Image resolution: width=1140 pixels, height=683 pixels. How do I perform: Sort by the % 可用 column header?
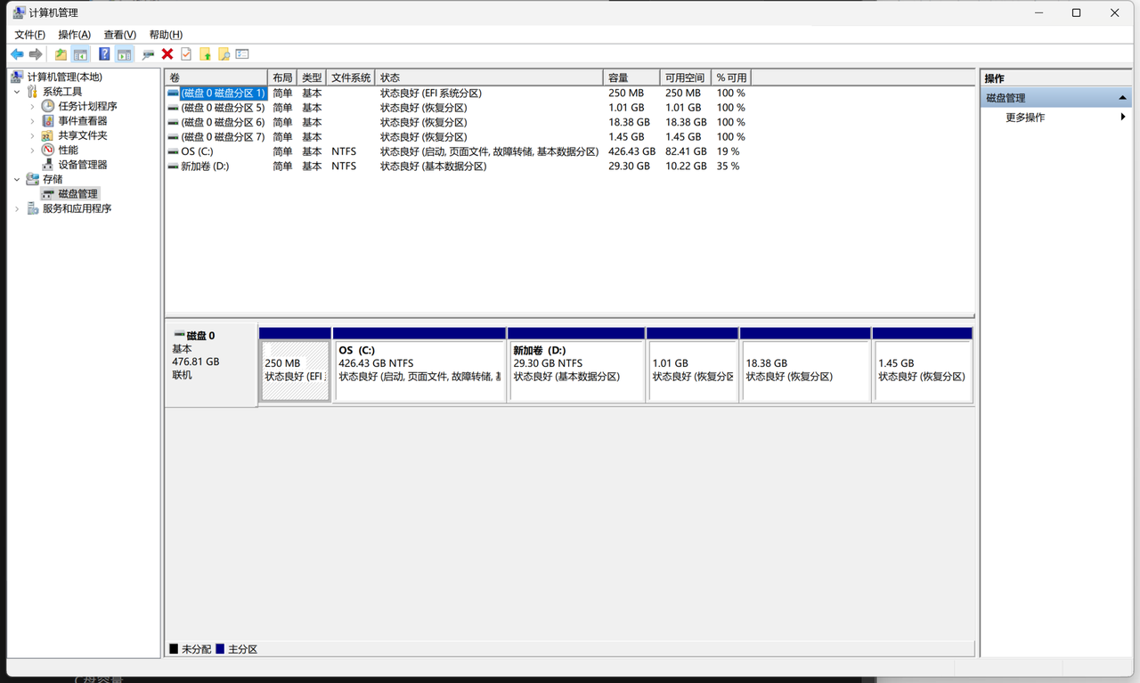coord(731,77)
